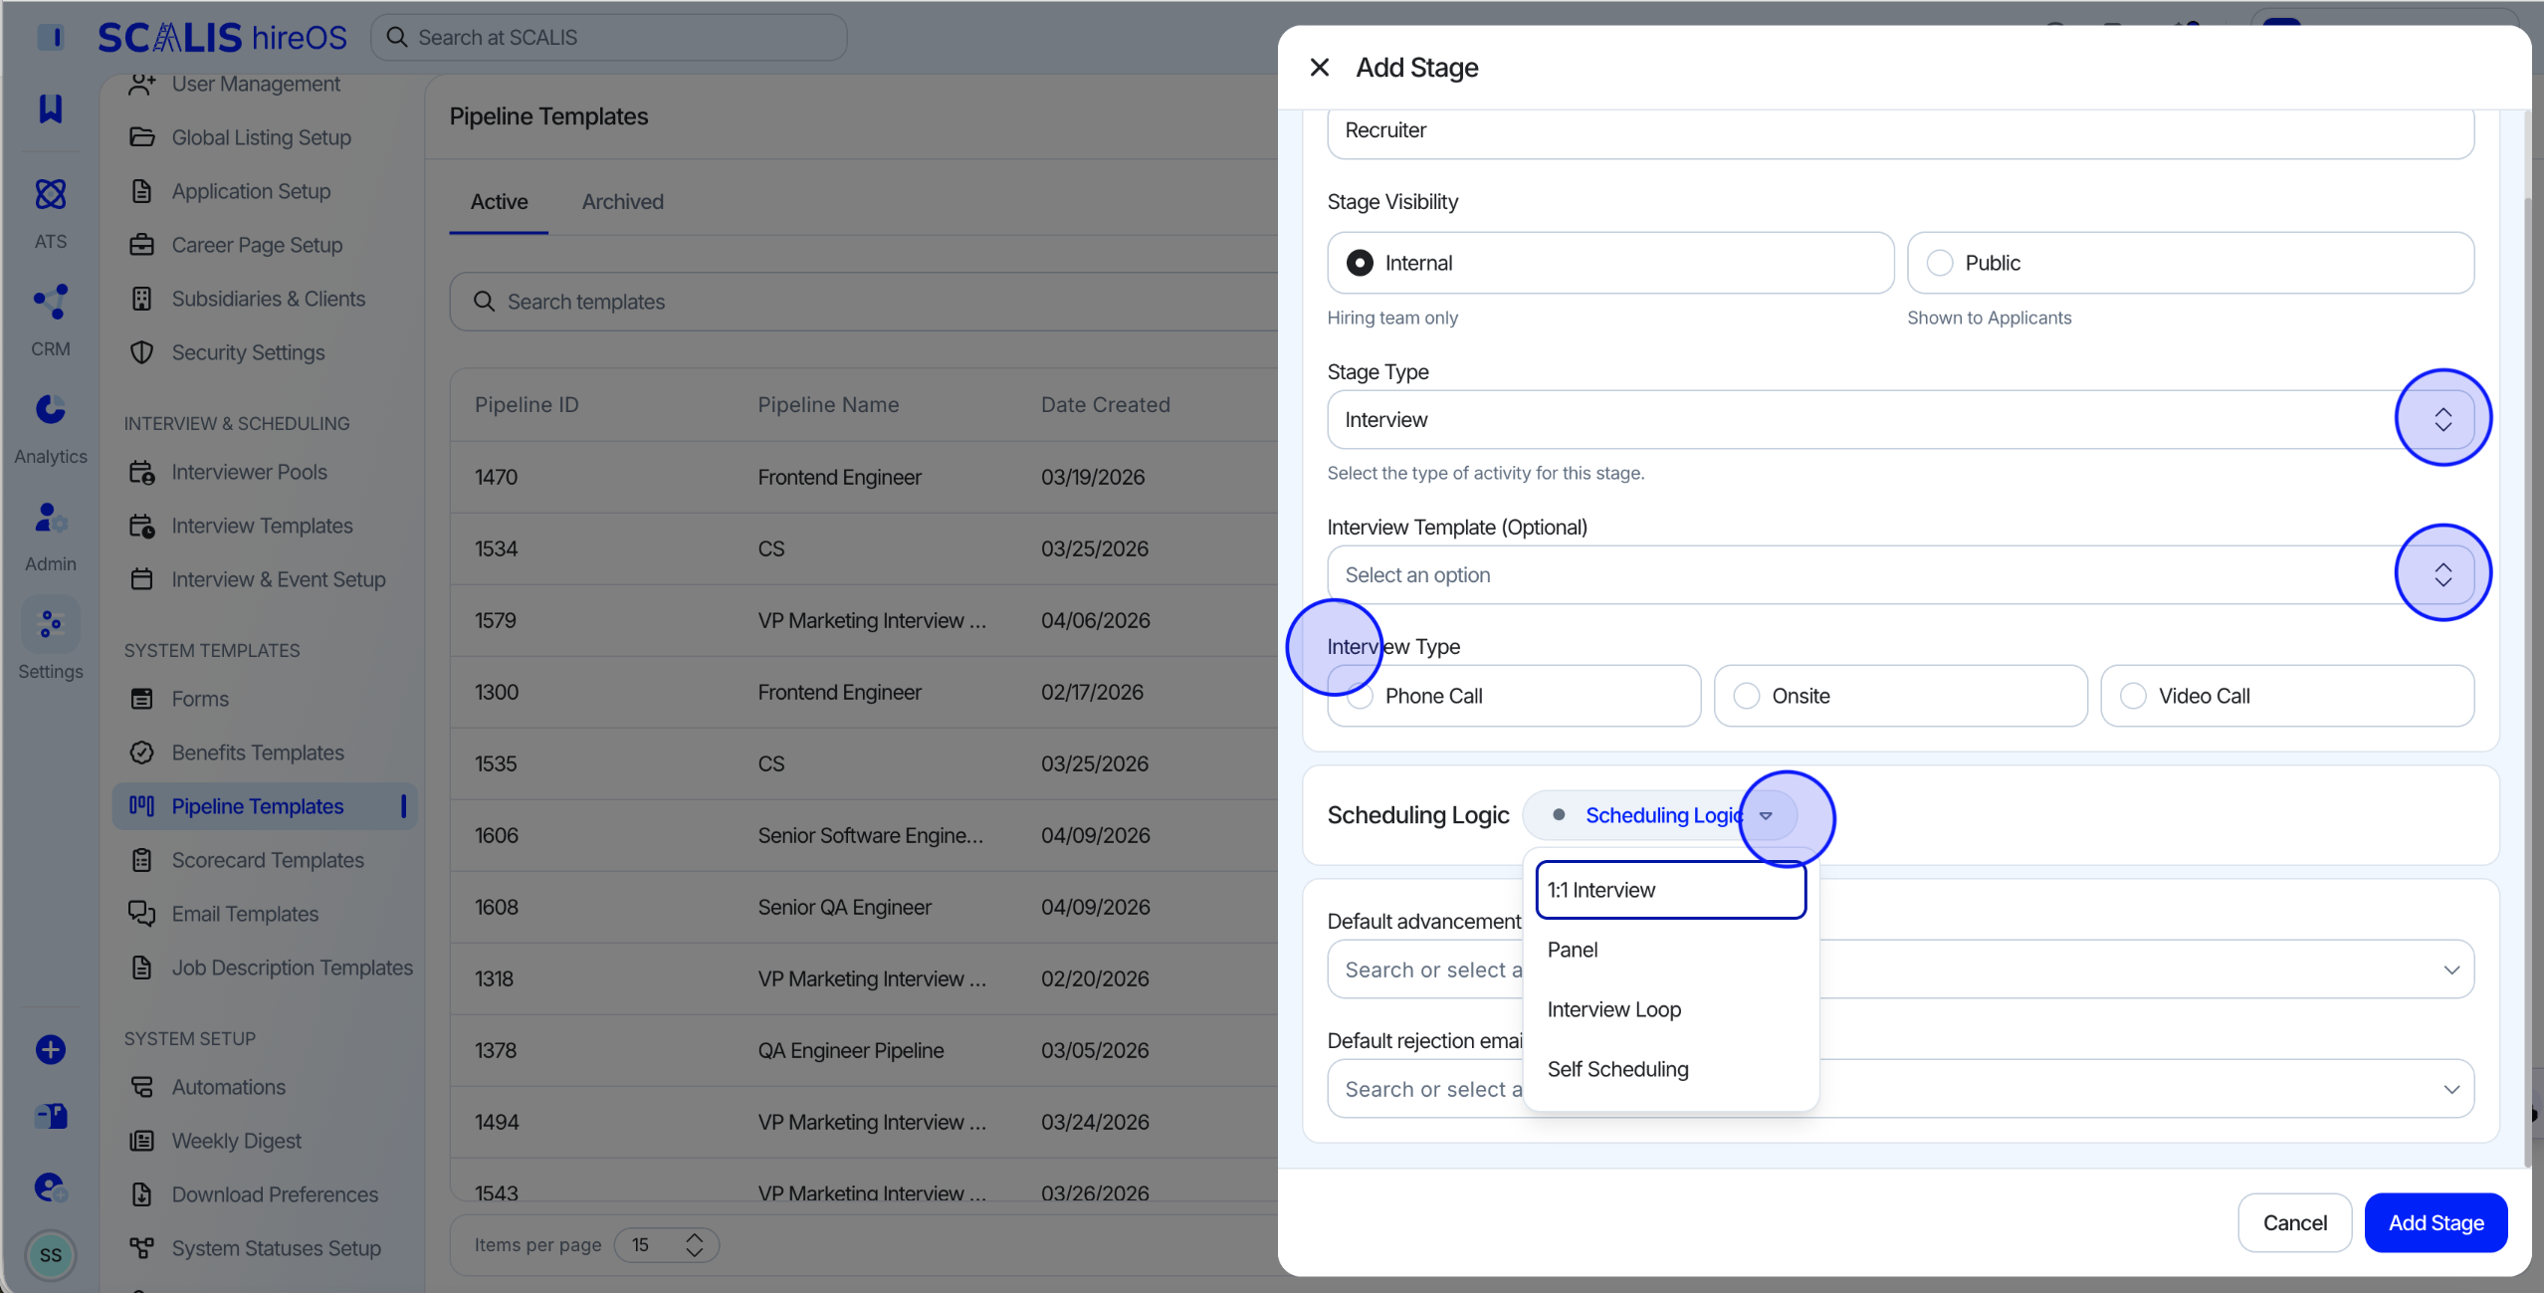This screenshot has height=1293, width=2544.
Task: Select the Public visibility radio button
Action: [x=1940, y=263]
